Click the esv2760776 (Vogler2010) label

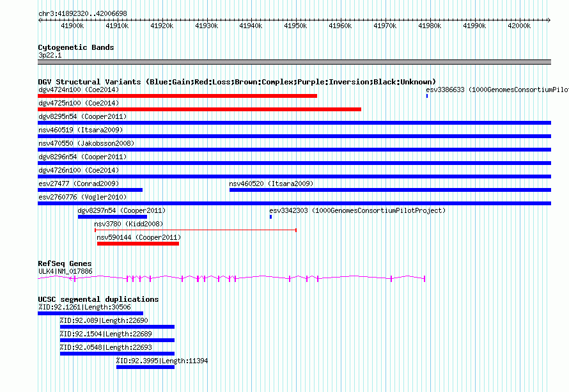tap(82, 197)
